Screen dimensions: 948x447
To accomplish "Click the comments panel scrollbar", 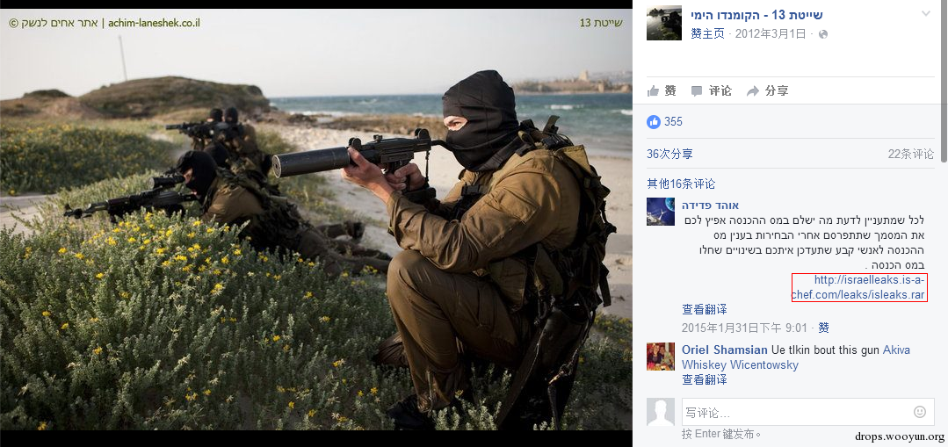I will [x=944, y=84].
